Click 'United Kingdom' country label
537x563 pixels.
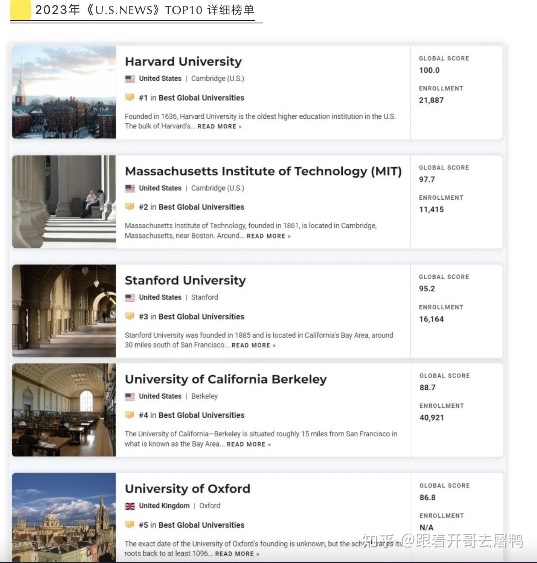(x=164, y=506)
